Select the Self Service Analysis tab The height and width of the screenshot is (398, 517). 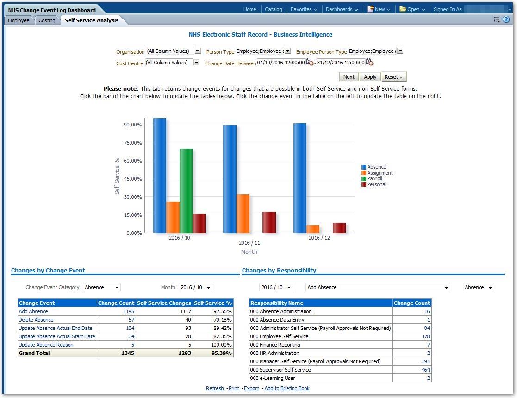(x=91, y=20)
